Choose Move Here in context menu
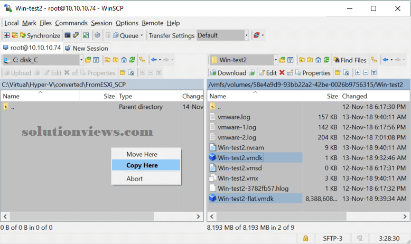411x244 pixels. [x=146, y=154]
